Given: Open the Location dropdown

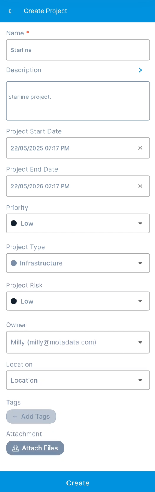Looking at the screenshot, I should tap(78, 380).
